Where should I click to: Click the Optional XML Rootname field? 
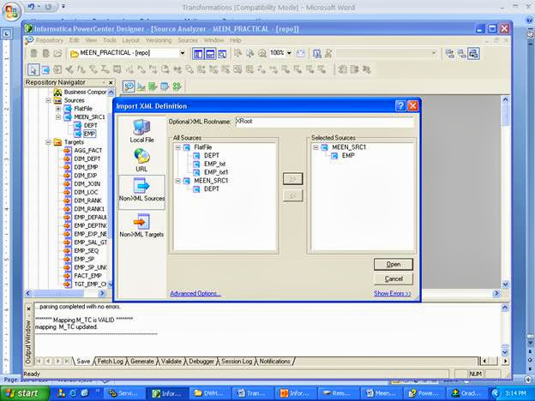click(x=324, y=122)
